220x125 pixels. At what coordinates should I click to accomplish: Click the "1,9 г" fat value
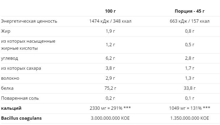pos(110,31)
